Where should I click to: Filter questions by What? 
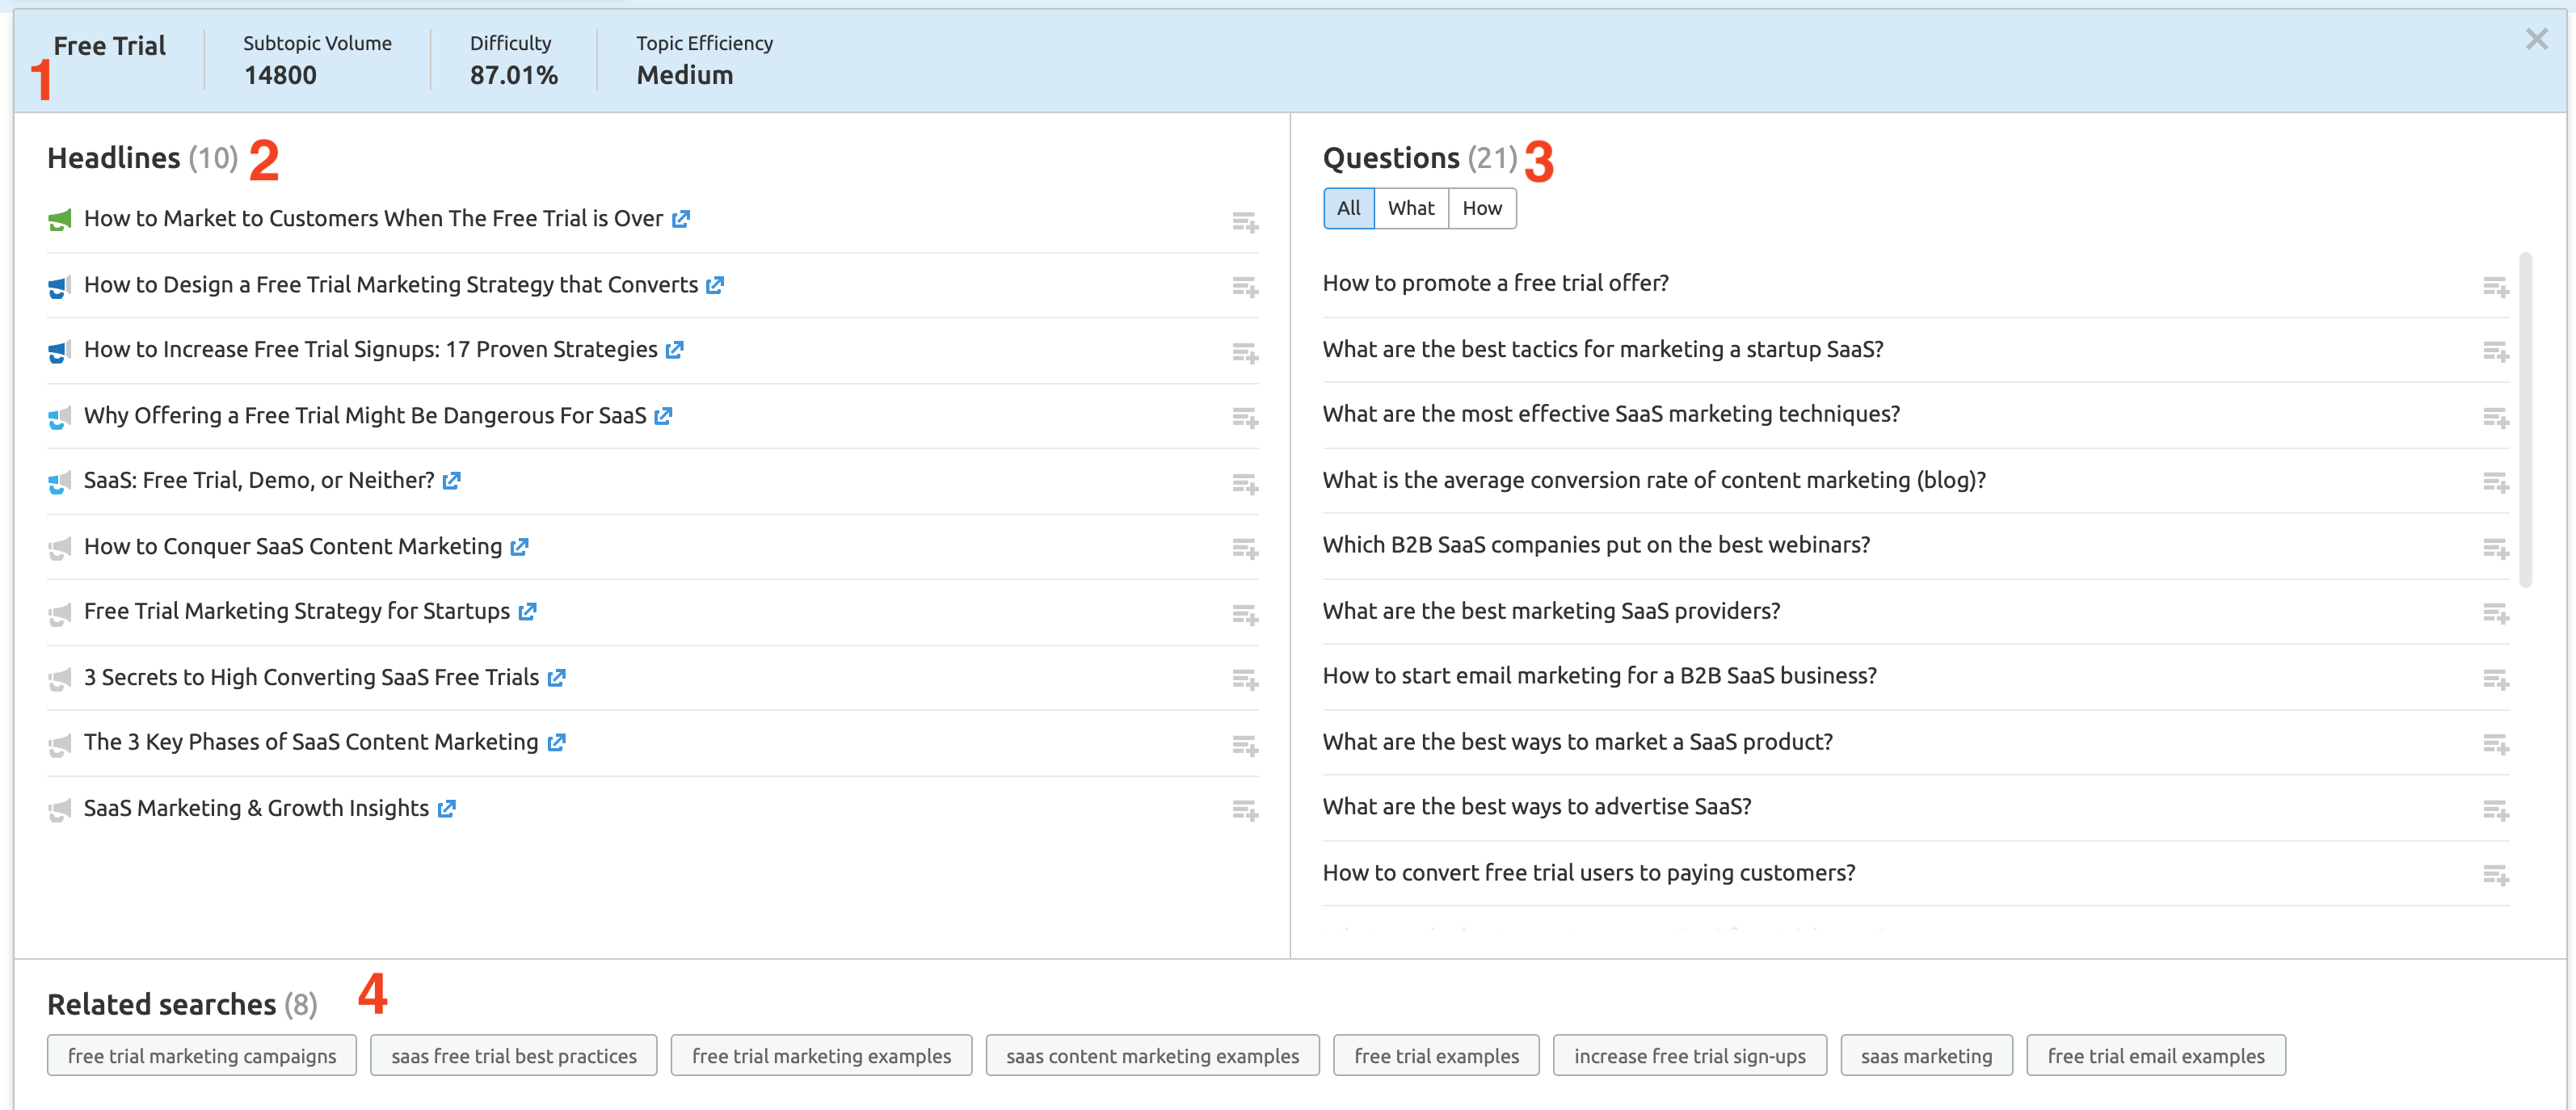point(1410,208)
